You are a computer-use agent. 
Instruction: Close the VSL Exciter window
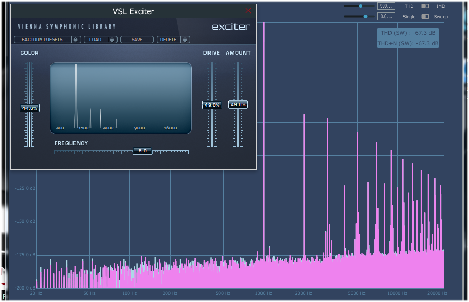[248, 11]
